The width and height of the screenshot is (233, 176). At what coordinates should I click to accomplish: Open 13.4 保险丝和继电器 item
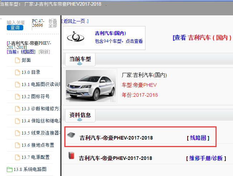coord(41,121)
